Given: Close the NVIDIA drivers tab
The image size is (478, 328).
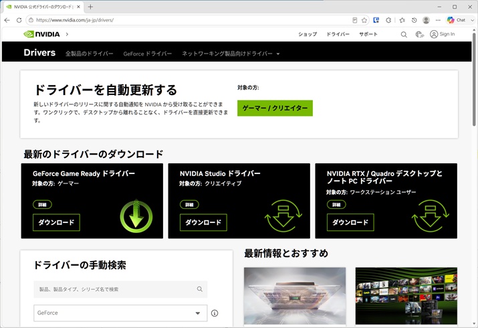Looking at the screenshot, I should (78, 7).
